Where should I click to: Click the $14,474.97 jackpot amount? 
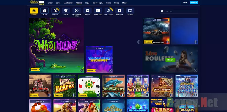click(65, 77)
